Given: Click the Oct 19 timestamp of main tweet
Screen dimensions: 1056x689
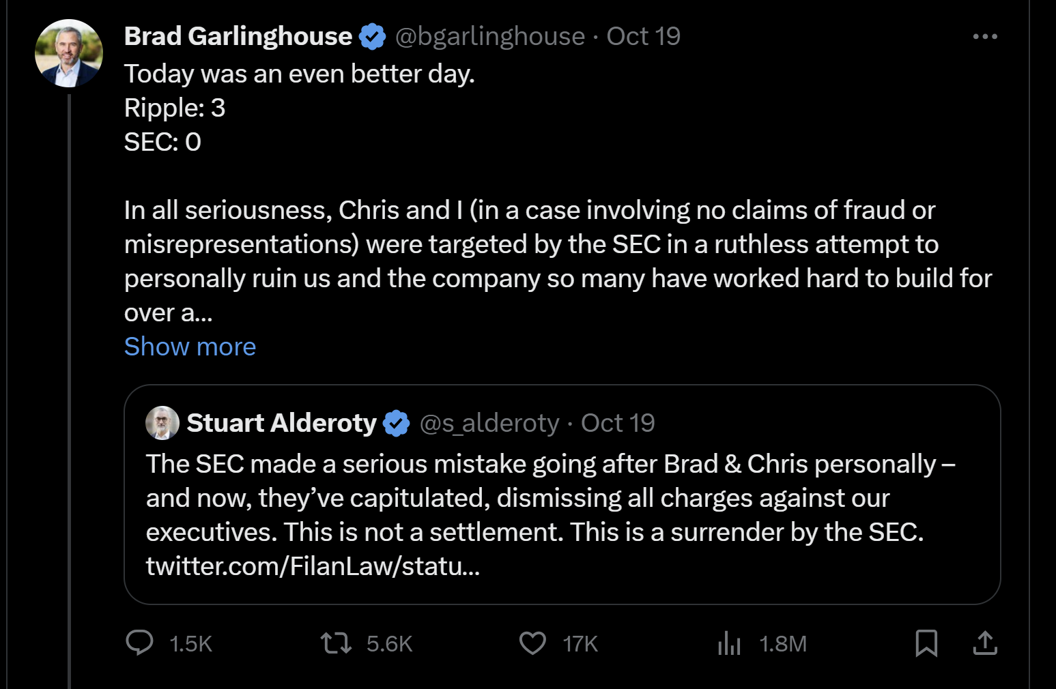Looking at the screenshot, I should click(643, 36).
